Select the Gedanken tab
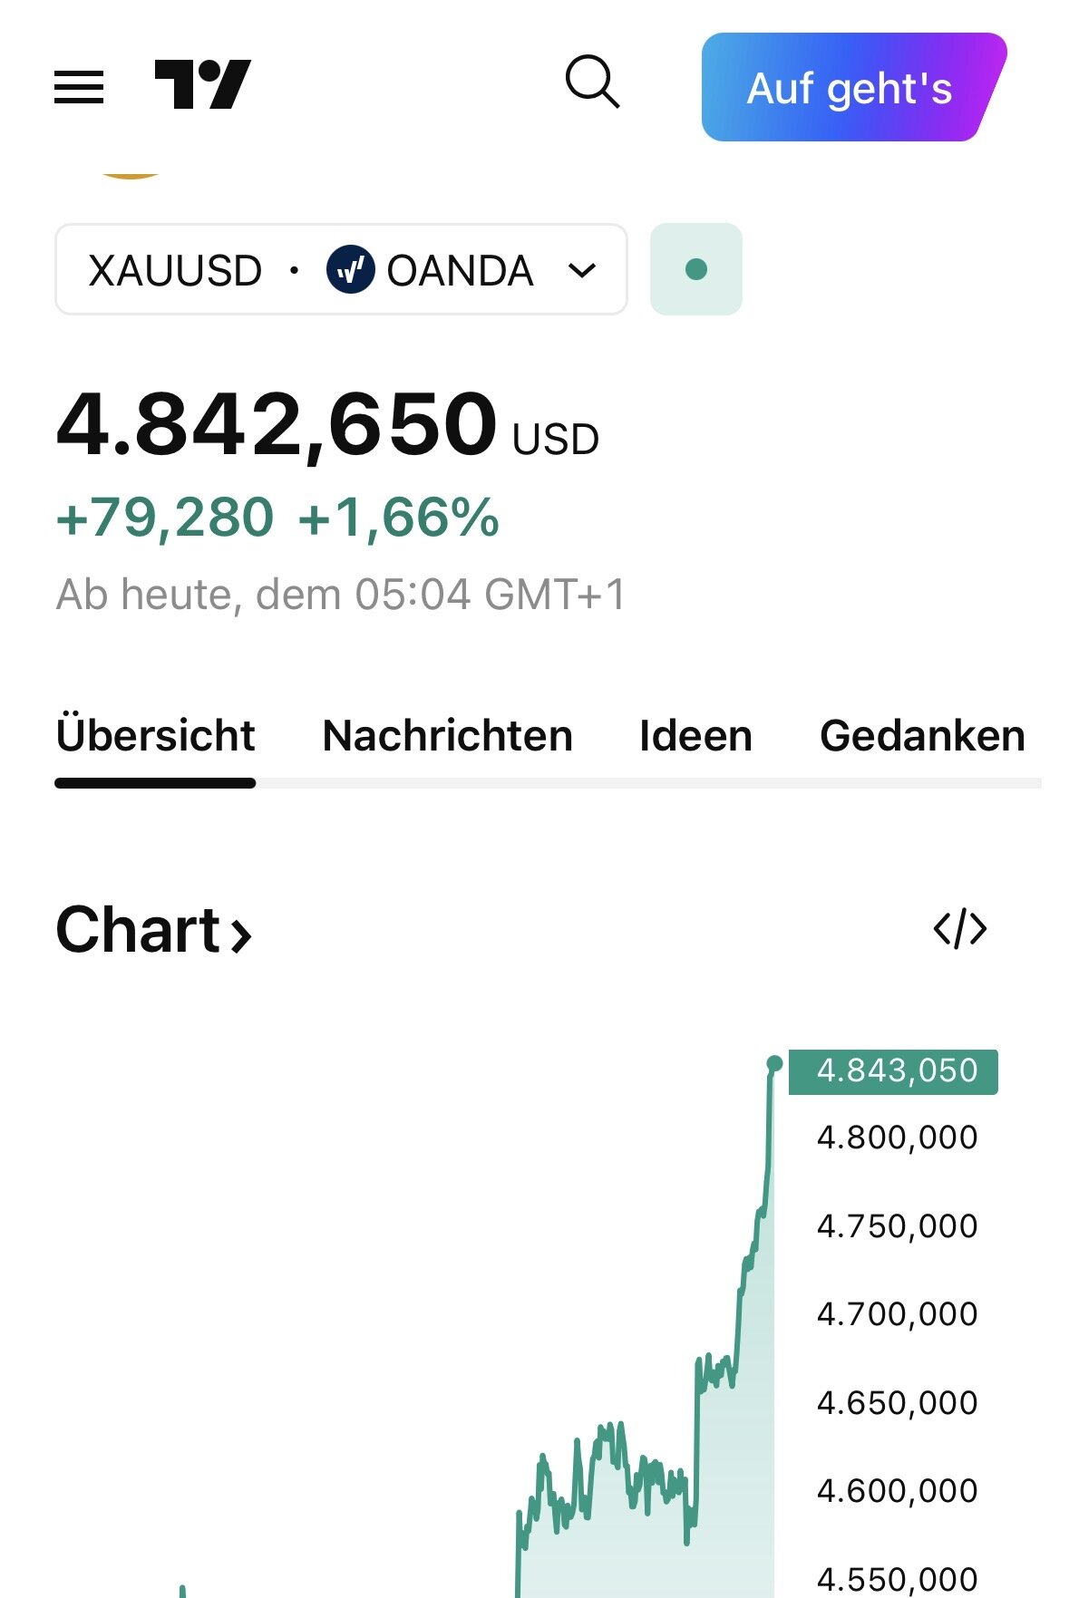Viewport: 1069px width, 1598px height. (922, 735)
